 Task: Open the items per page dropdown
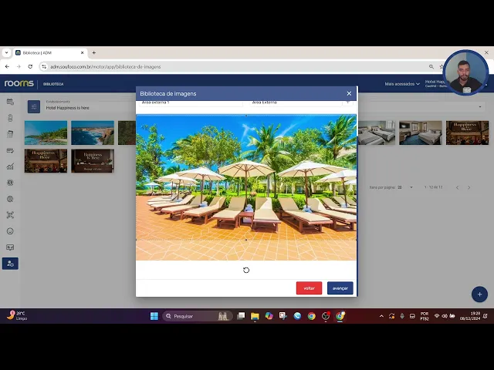[404, 187]
